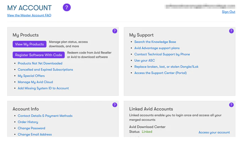Access the Support Center (Portal)
The width and height of the screenshot is (241, 145).
[x=160, y=73]
